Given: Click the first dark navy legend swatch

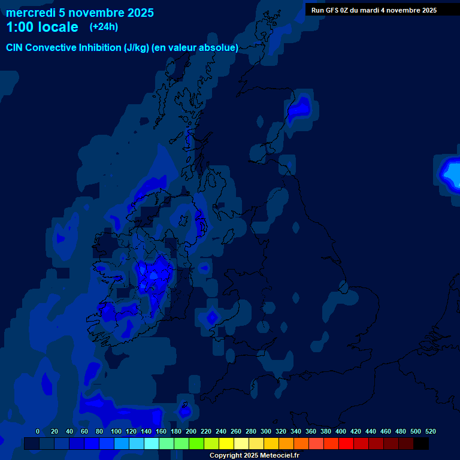Looking at the screenshot, I should pyautogui.click(x=32, y=444).
